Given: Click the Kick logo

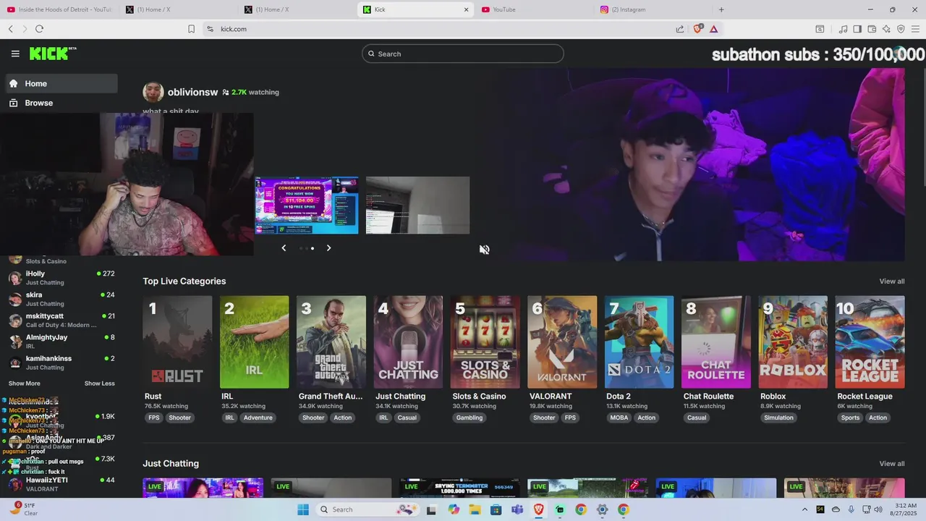Looking at the screenshot, I should tap(52, 54).
